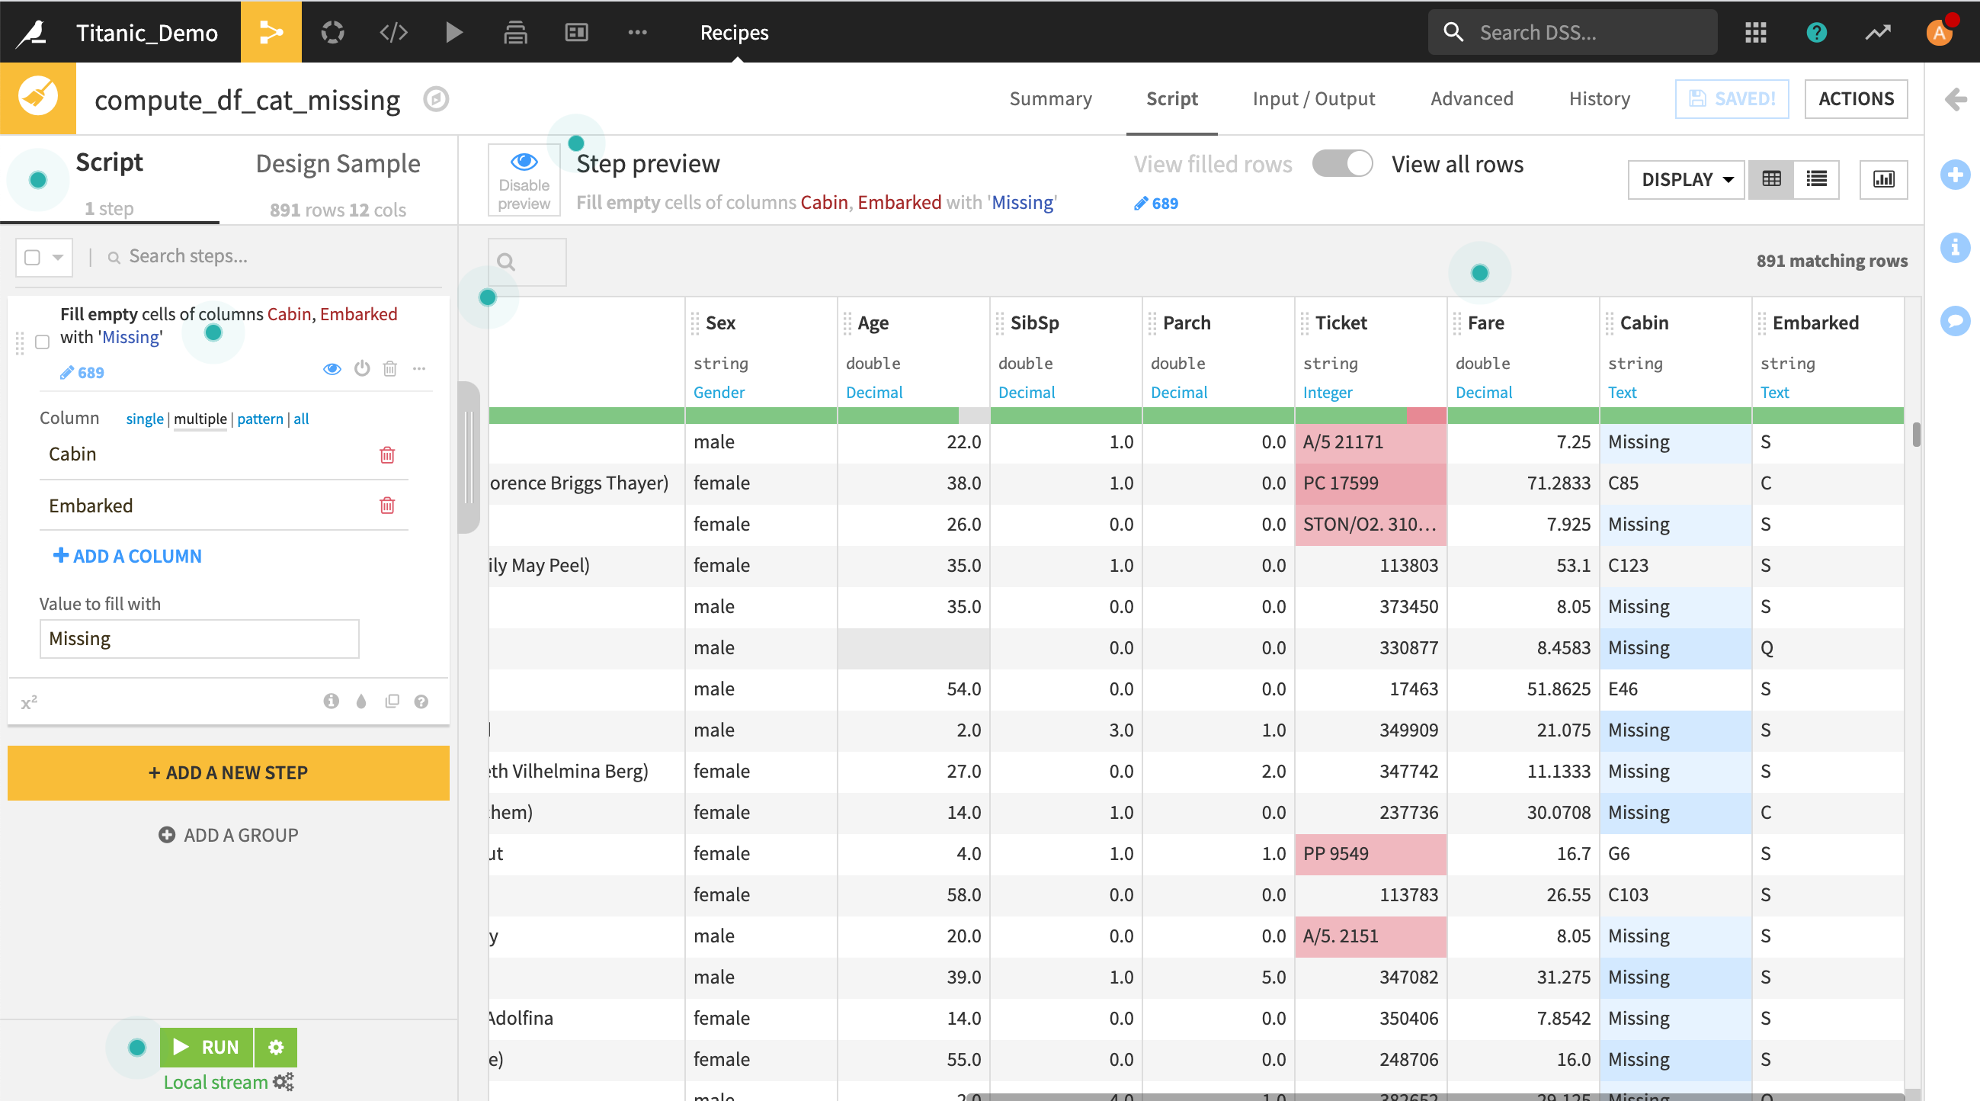This screenshot has width=1980, height=1101.
Task: Open the code notebooks icon
Action: [x=393, y=32]
